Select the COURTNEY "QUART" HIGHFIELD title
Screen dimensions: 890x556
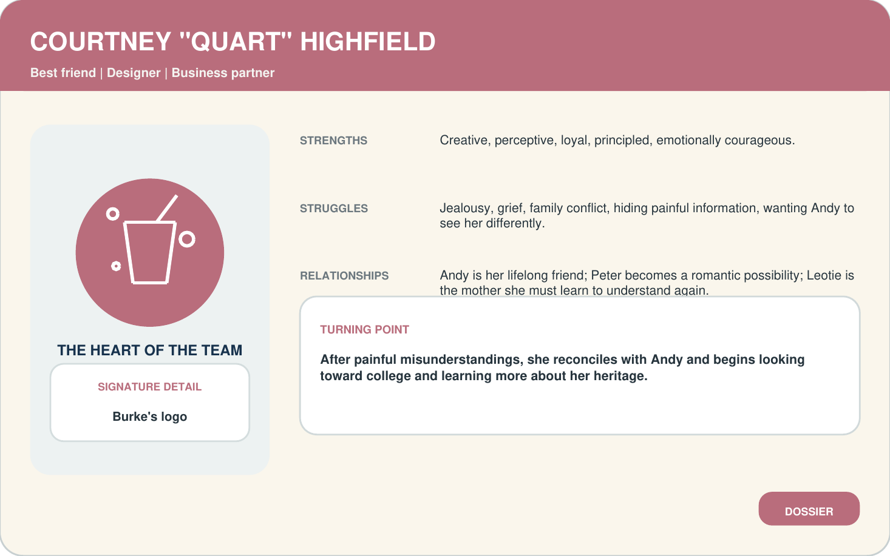pos(233,42)
